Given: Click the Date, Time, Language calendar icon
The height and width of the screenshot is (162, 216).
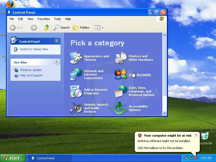Looking at the screenshot, I should pos(121,91).
